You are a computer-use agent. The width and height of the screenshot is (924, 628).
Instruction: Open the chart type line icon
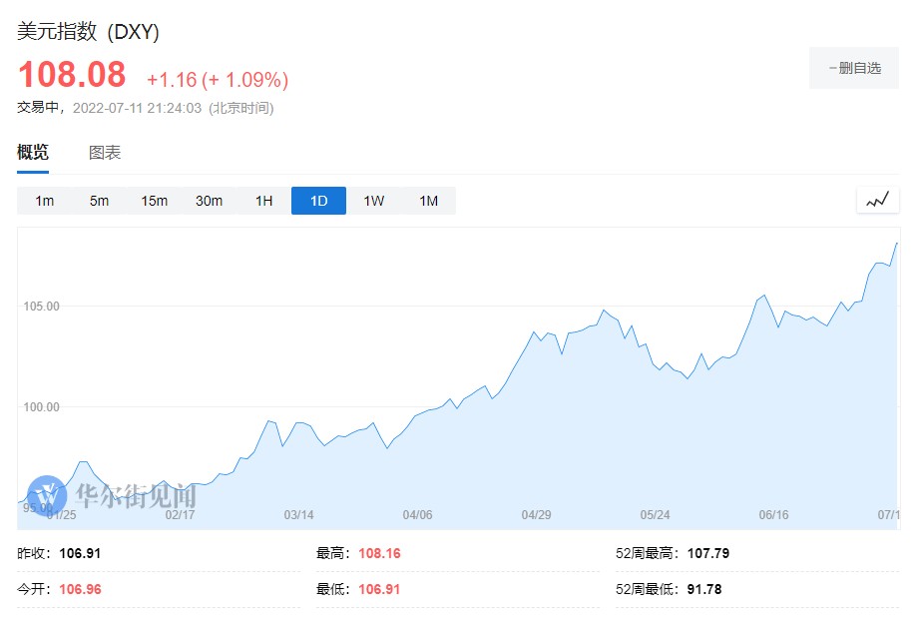coord(877,200)
